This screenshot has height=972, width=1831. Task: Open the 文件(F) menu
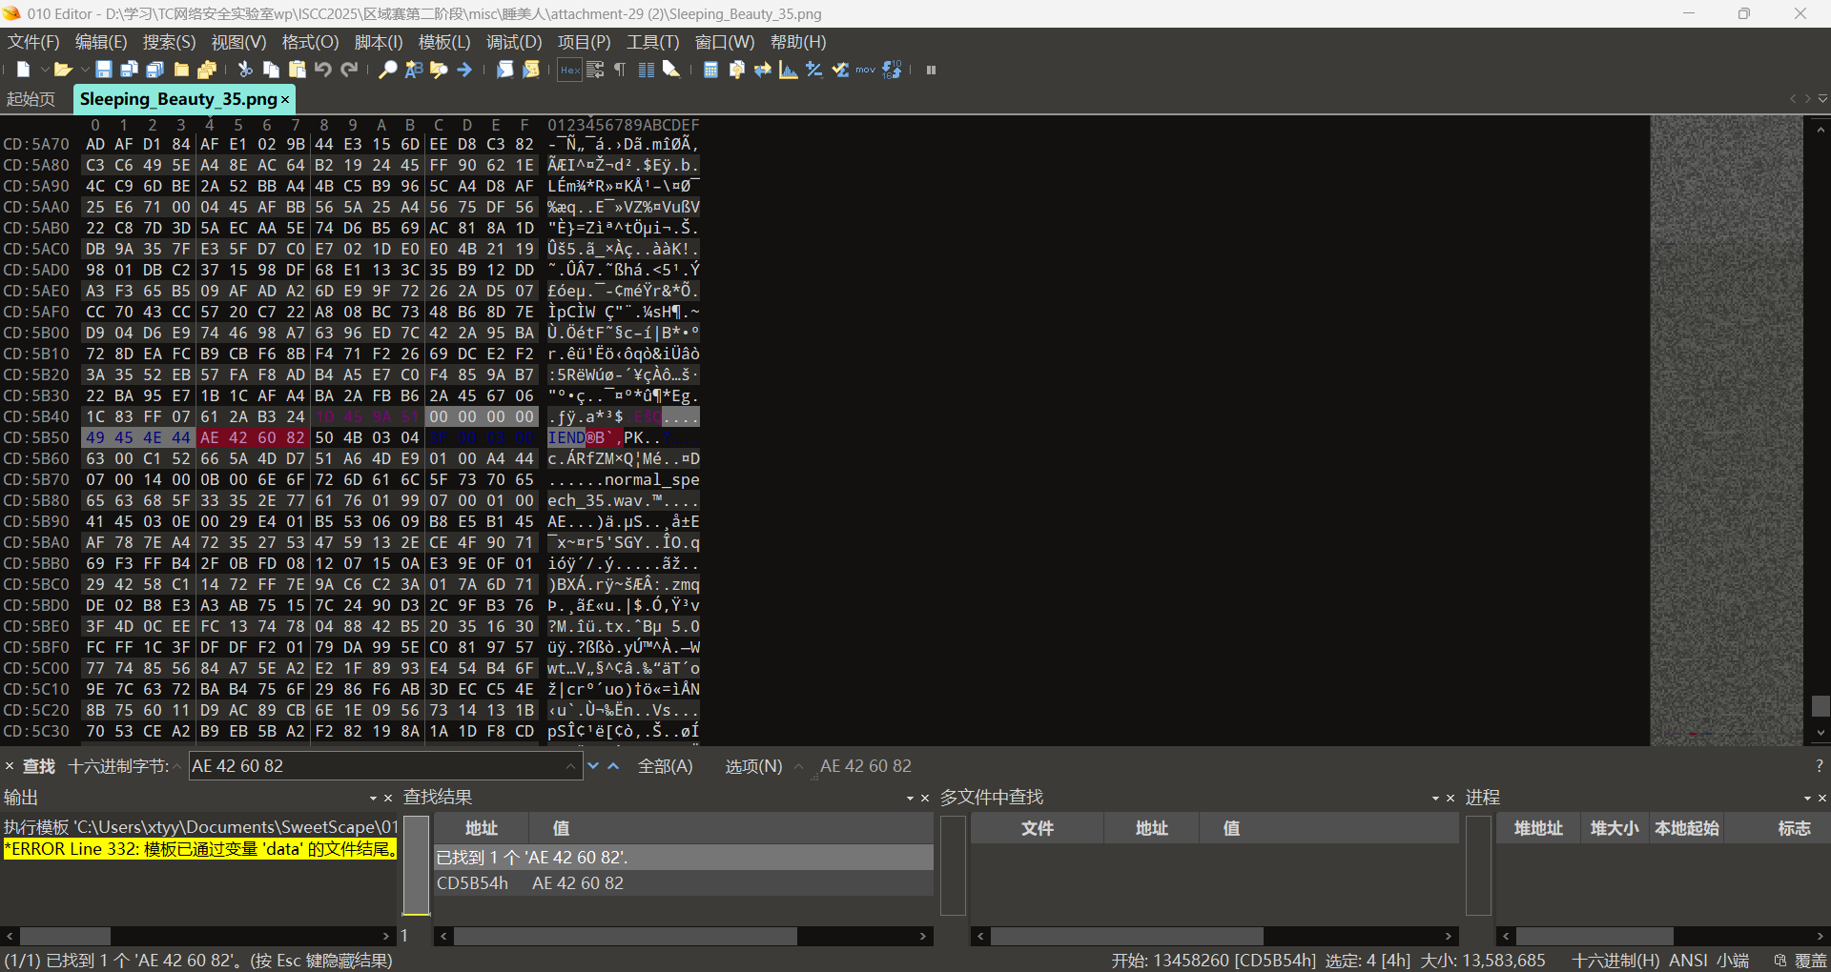pyautogui.click(x=33, y=42)
